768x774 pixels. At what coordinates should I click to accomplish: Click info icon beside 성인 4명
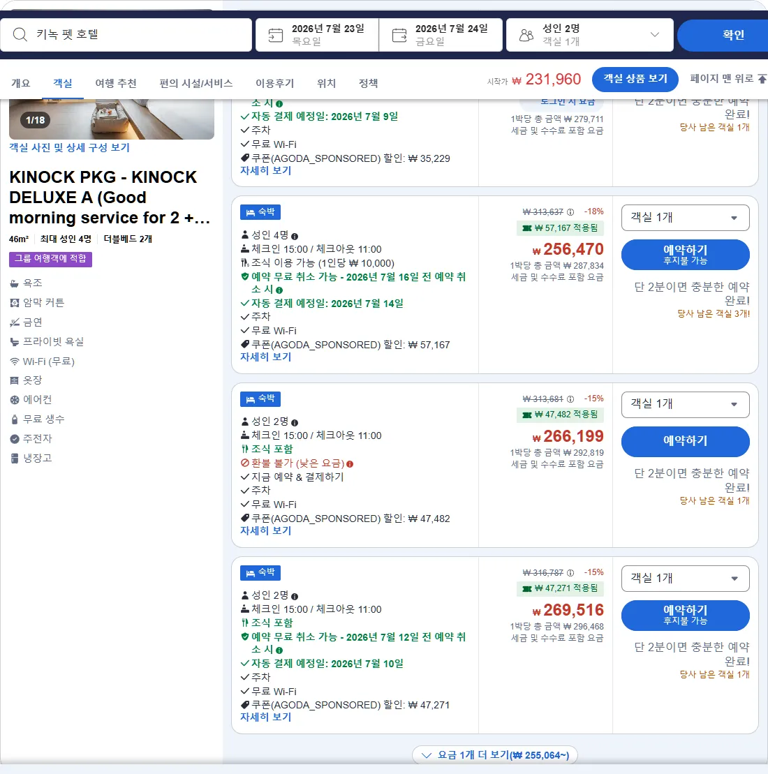295,237
